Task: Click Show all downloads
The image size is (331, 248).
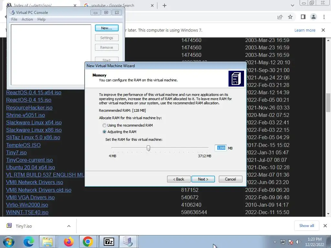Action: pyautogui.click(x=306, y=226)
